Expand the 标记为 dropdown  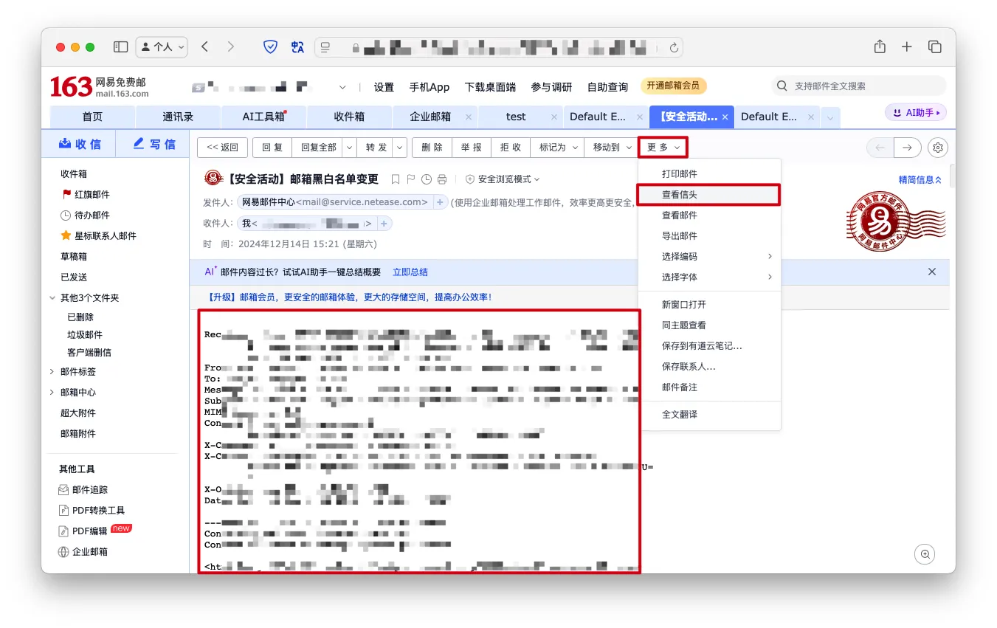pyautogui.click(x=557, y=148)
